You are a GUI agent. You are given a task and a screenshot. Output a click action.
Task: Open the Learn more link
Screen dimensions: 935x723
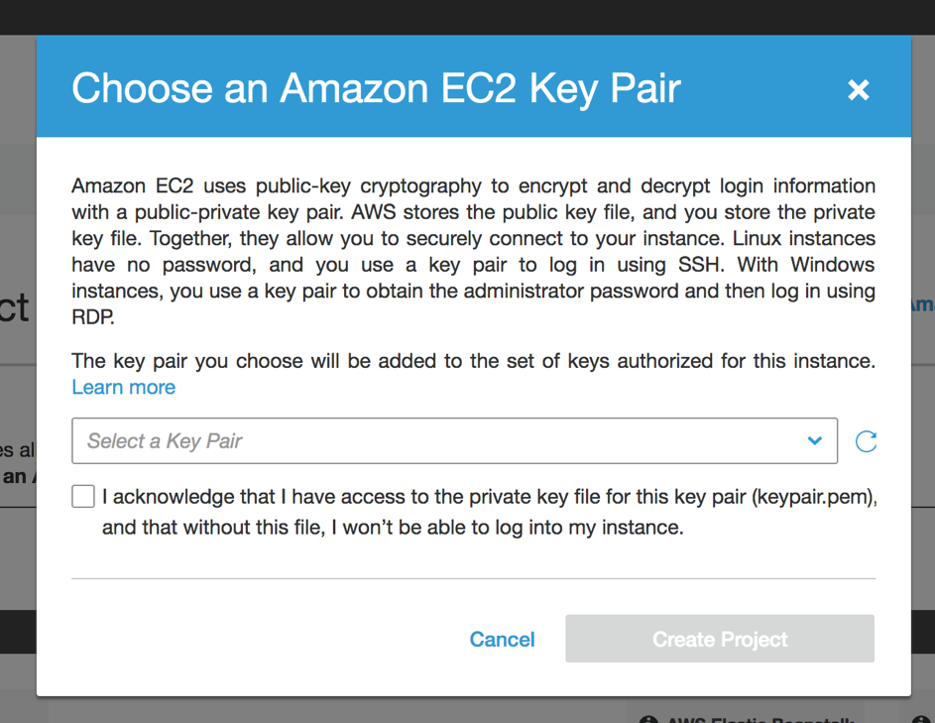(123, 387)
